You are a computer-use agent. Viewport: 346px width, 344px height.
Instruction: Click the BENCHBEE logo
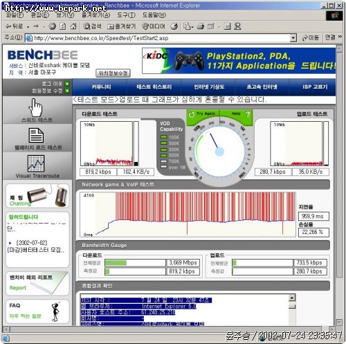pyautogui.click(x=42, y=55)
